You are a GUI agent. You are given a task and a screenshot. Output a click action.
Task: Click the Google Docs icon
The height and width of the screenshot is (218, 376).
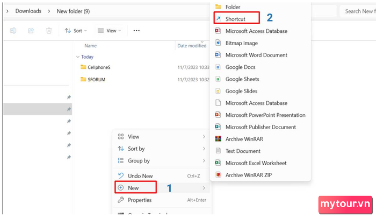[218, 67]
